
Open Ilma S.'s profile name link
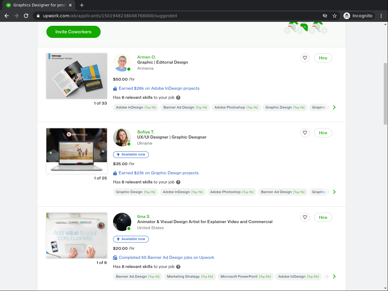(x=144, y=216)
